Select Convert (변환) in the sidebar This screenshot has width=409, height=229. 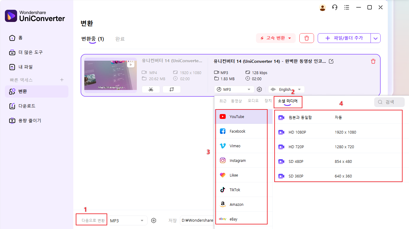coord(37,91)
